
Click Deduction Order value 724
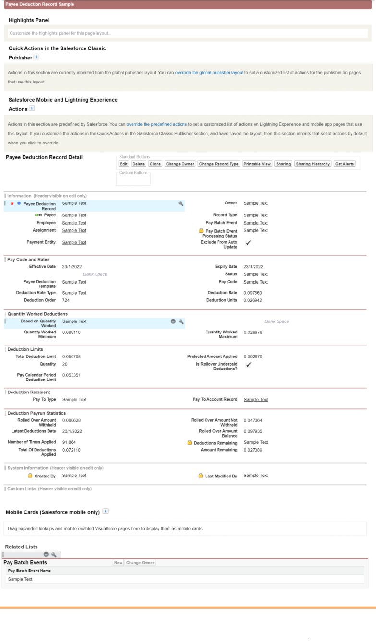[66, 300]
